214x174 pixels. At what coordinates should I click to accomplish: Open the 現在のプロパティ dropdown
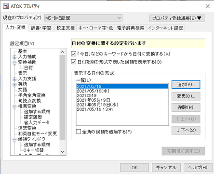point(83,18)
